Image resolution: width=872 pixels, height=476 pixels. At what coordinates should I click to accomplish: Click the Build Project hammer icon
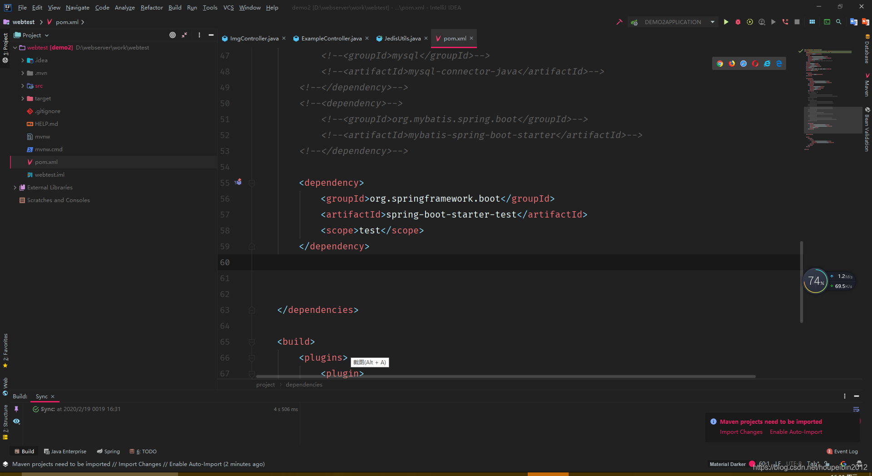619,22
